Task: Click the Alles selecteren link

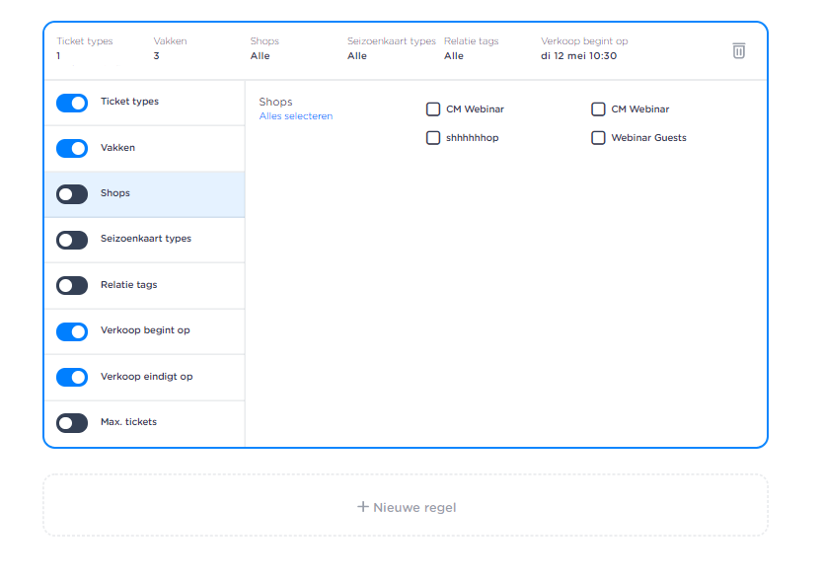Action: click(x=296, y=116)
